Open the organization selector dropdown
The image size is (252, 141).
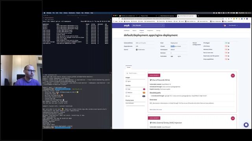click(148, 25)
